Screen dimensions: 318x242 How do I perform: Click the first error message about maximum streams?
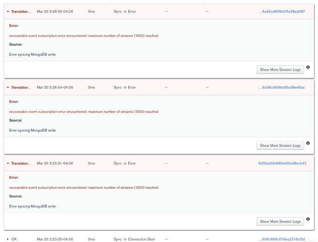click(84, 36)
